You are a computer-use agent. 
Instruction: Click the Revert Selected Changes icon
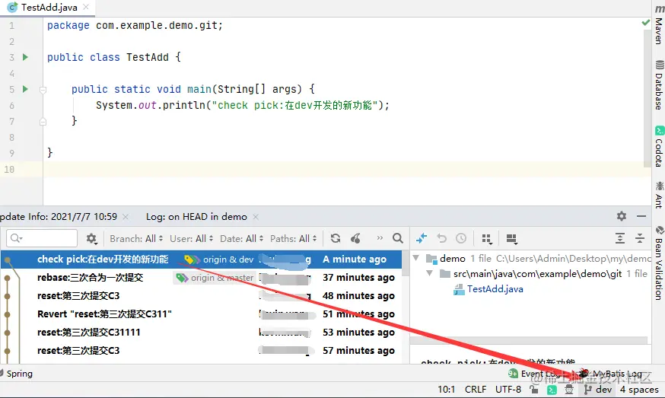pyautogui.click(x=441, y=238)
